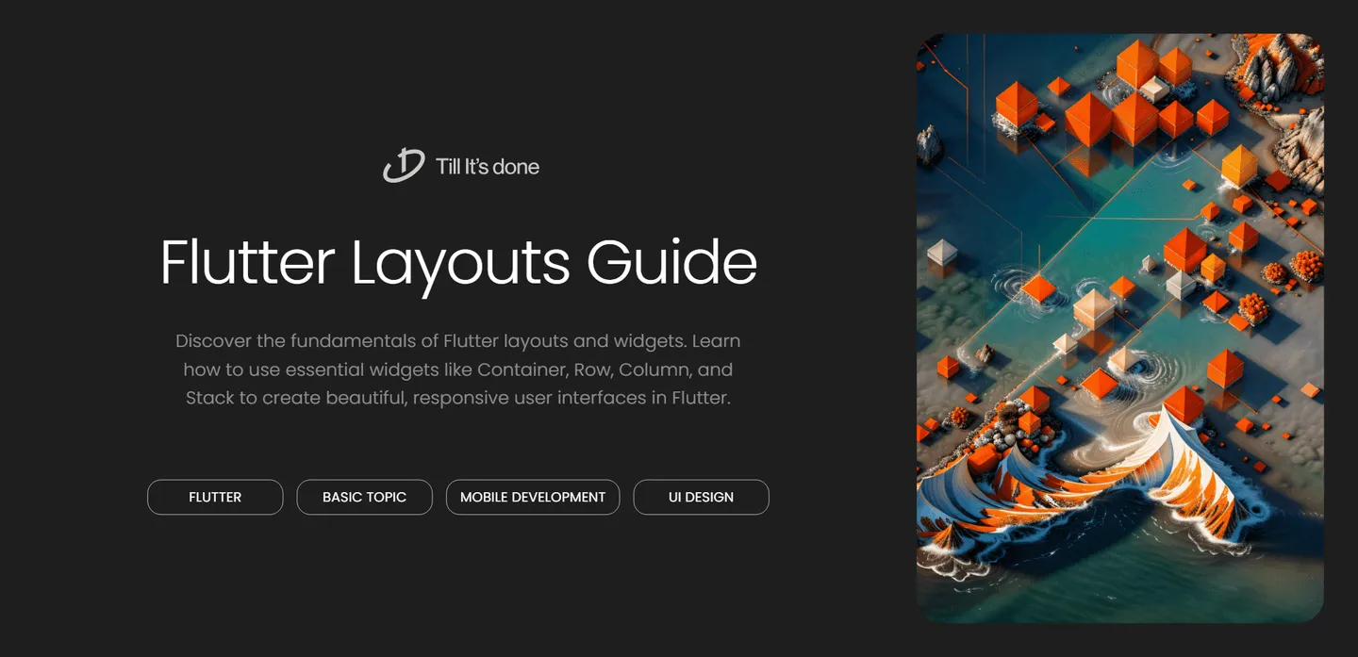The height and width of the screenshot is (657, 1358).
Task: Click the word "Flutter" in the heading
Action: click(247, 262)
